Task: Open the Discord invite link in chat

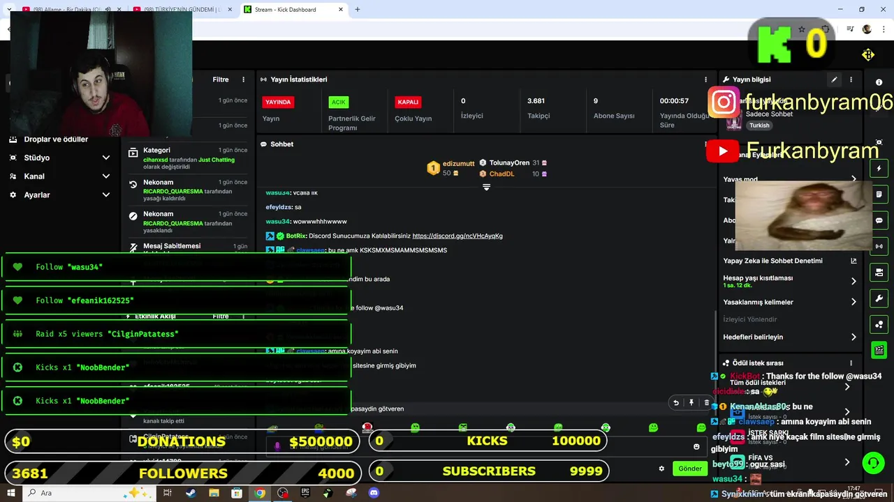Action: tap(457, 236)
